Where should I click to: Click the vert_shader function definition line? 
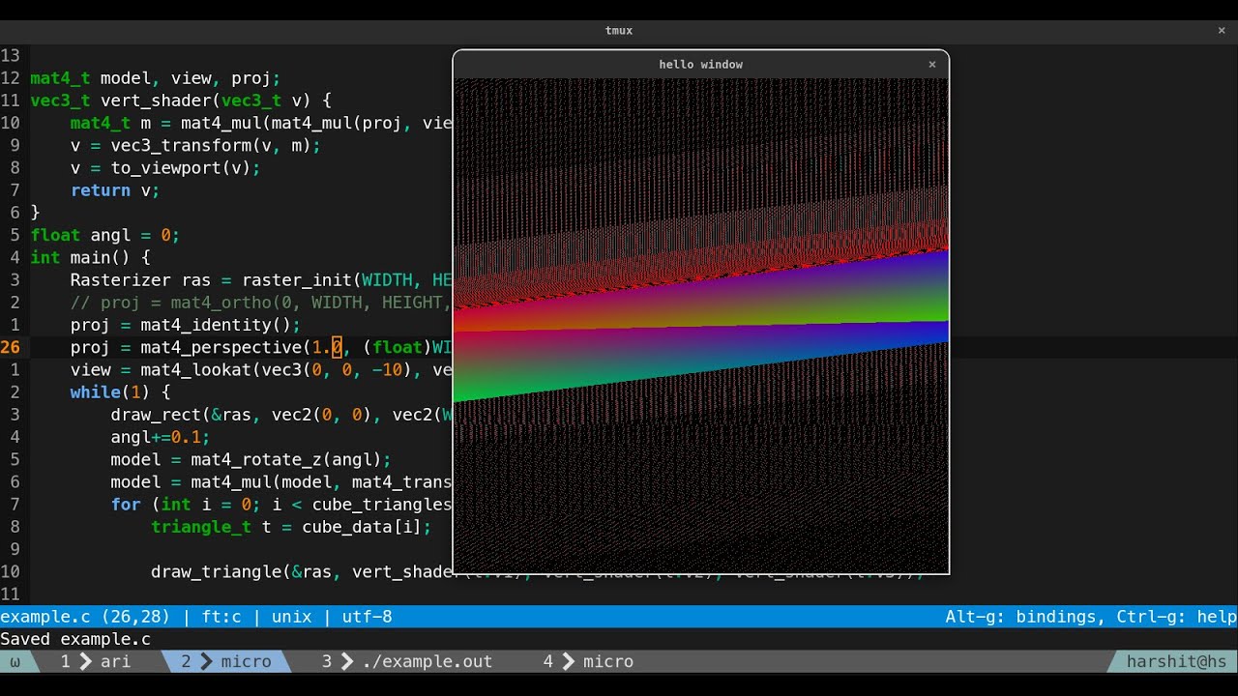tap(181, 101)
